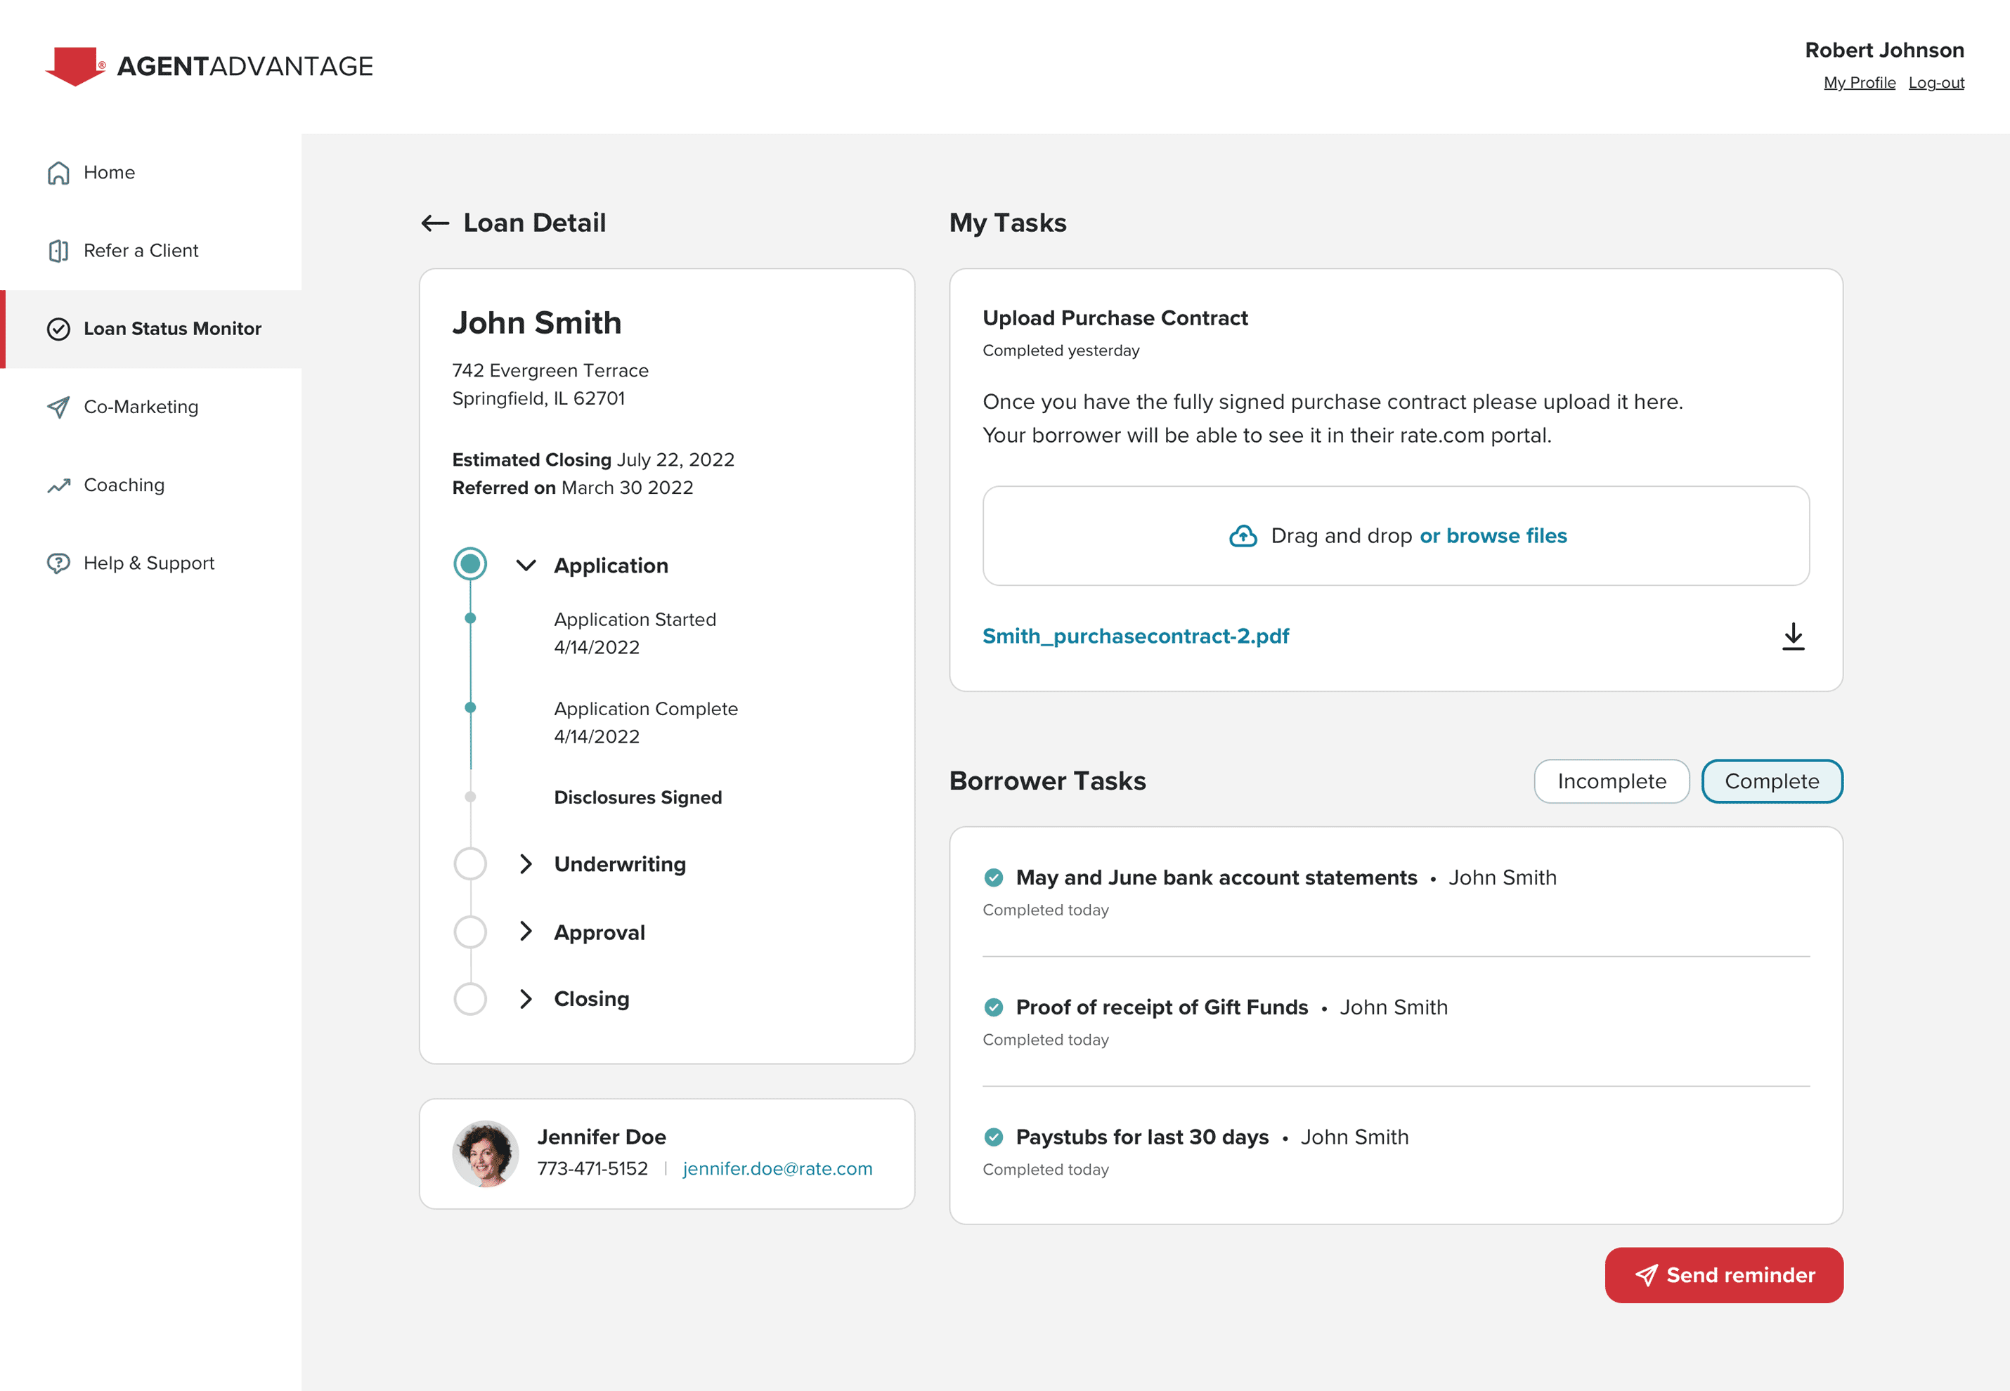Click the address '742 Evergreen Terrace'

click(x=550, y=370)
